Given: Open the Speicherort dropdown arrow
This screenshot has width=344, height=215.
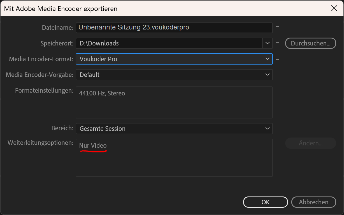Looking at the screenshot, I should point(268,43).
